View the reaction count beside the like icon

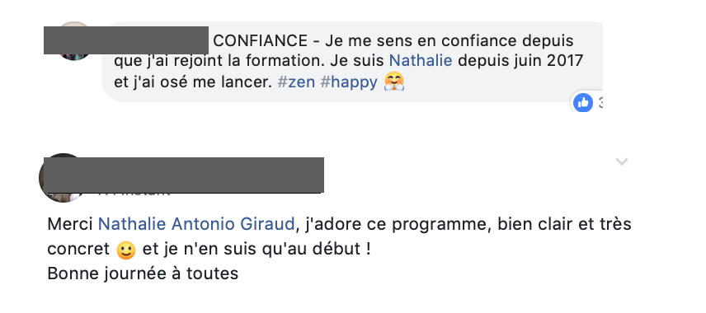[x=600, y=104]
